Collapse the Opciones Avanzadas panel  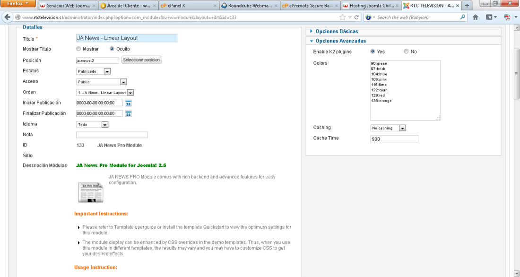pyautogui.click(x=403, y=41)
